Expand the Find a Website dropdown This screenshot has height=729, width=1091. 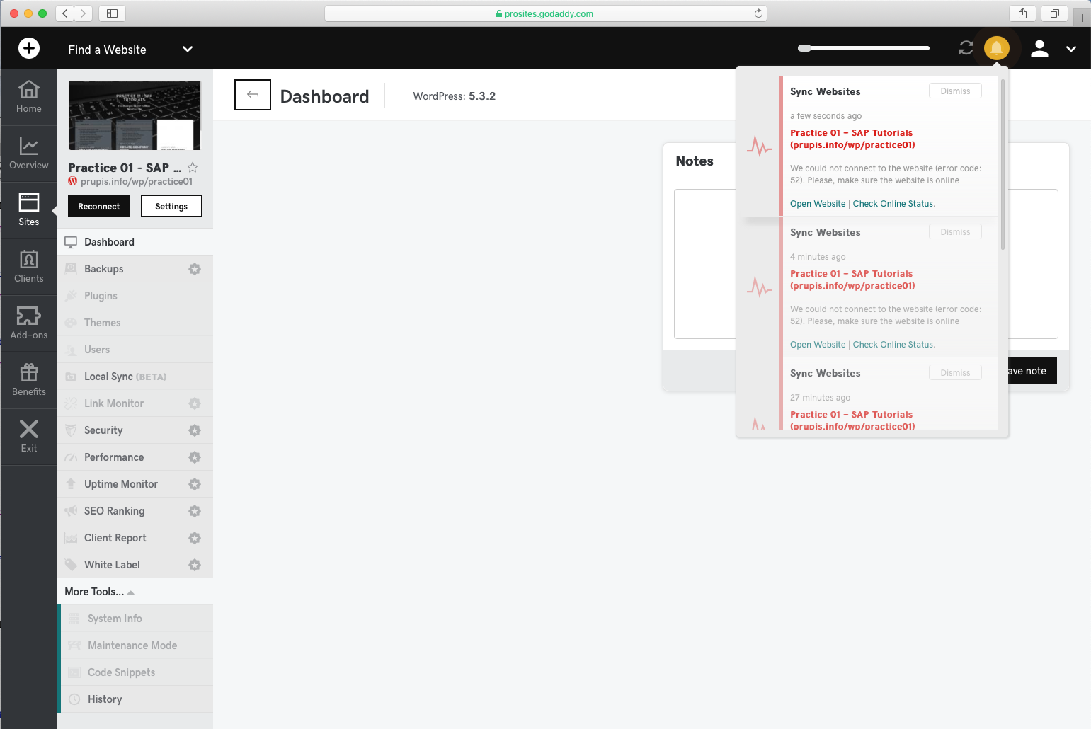click(187, 49)
